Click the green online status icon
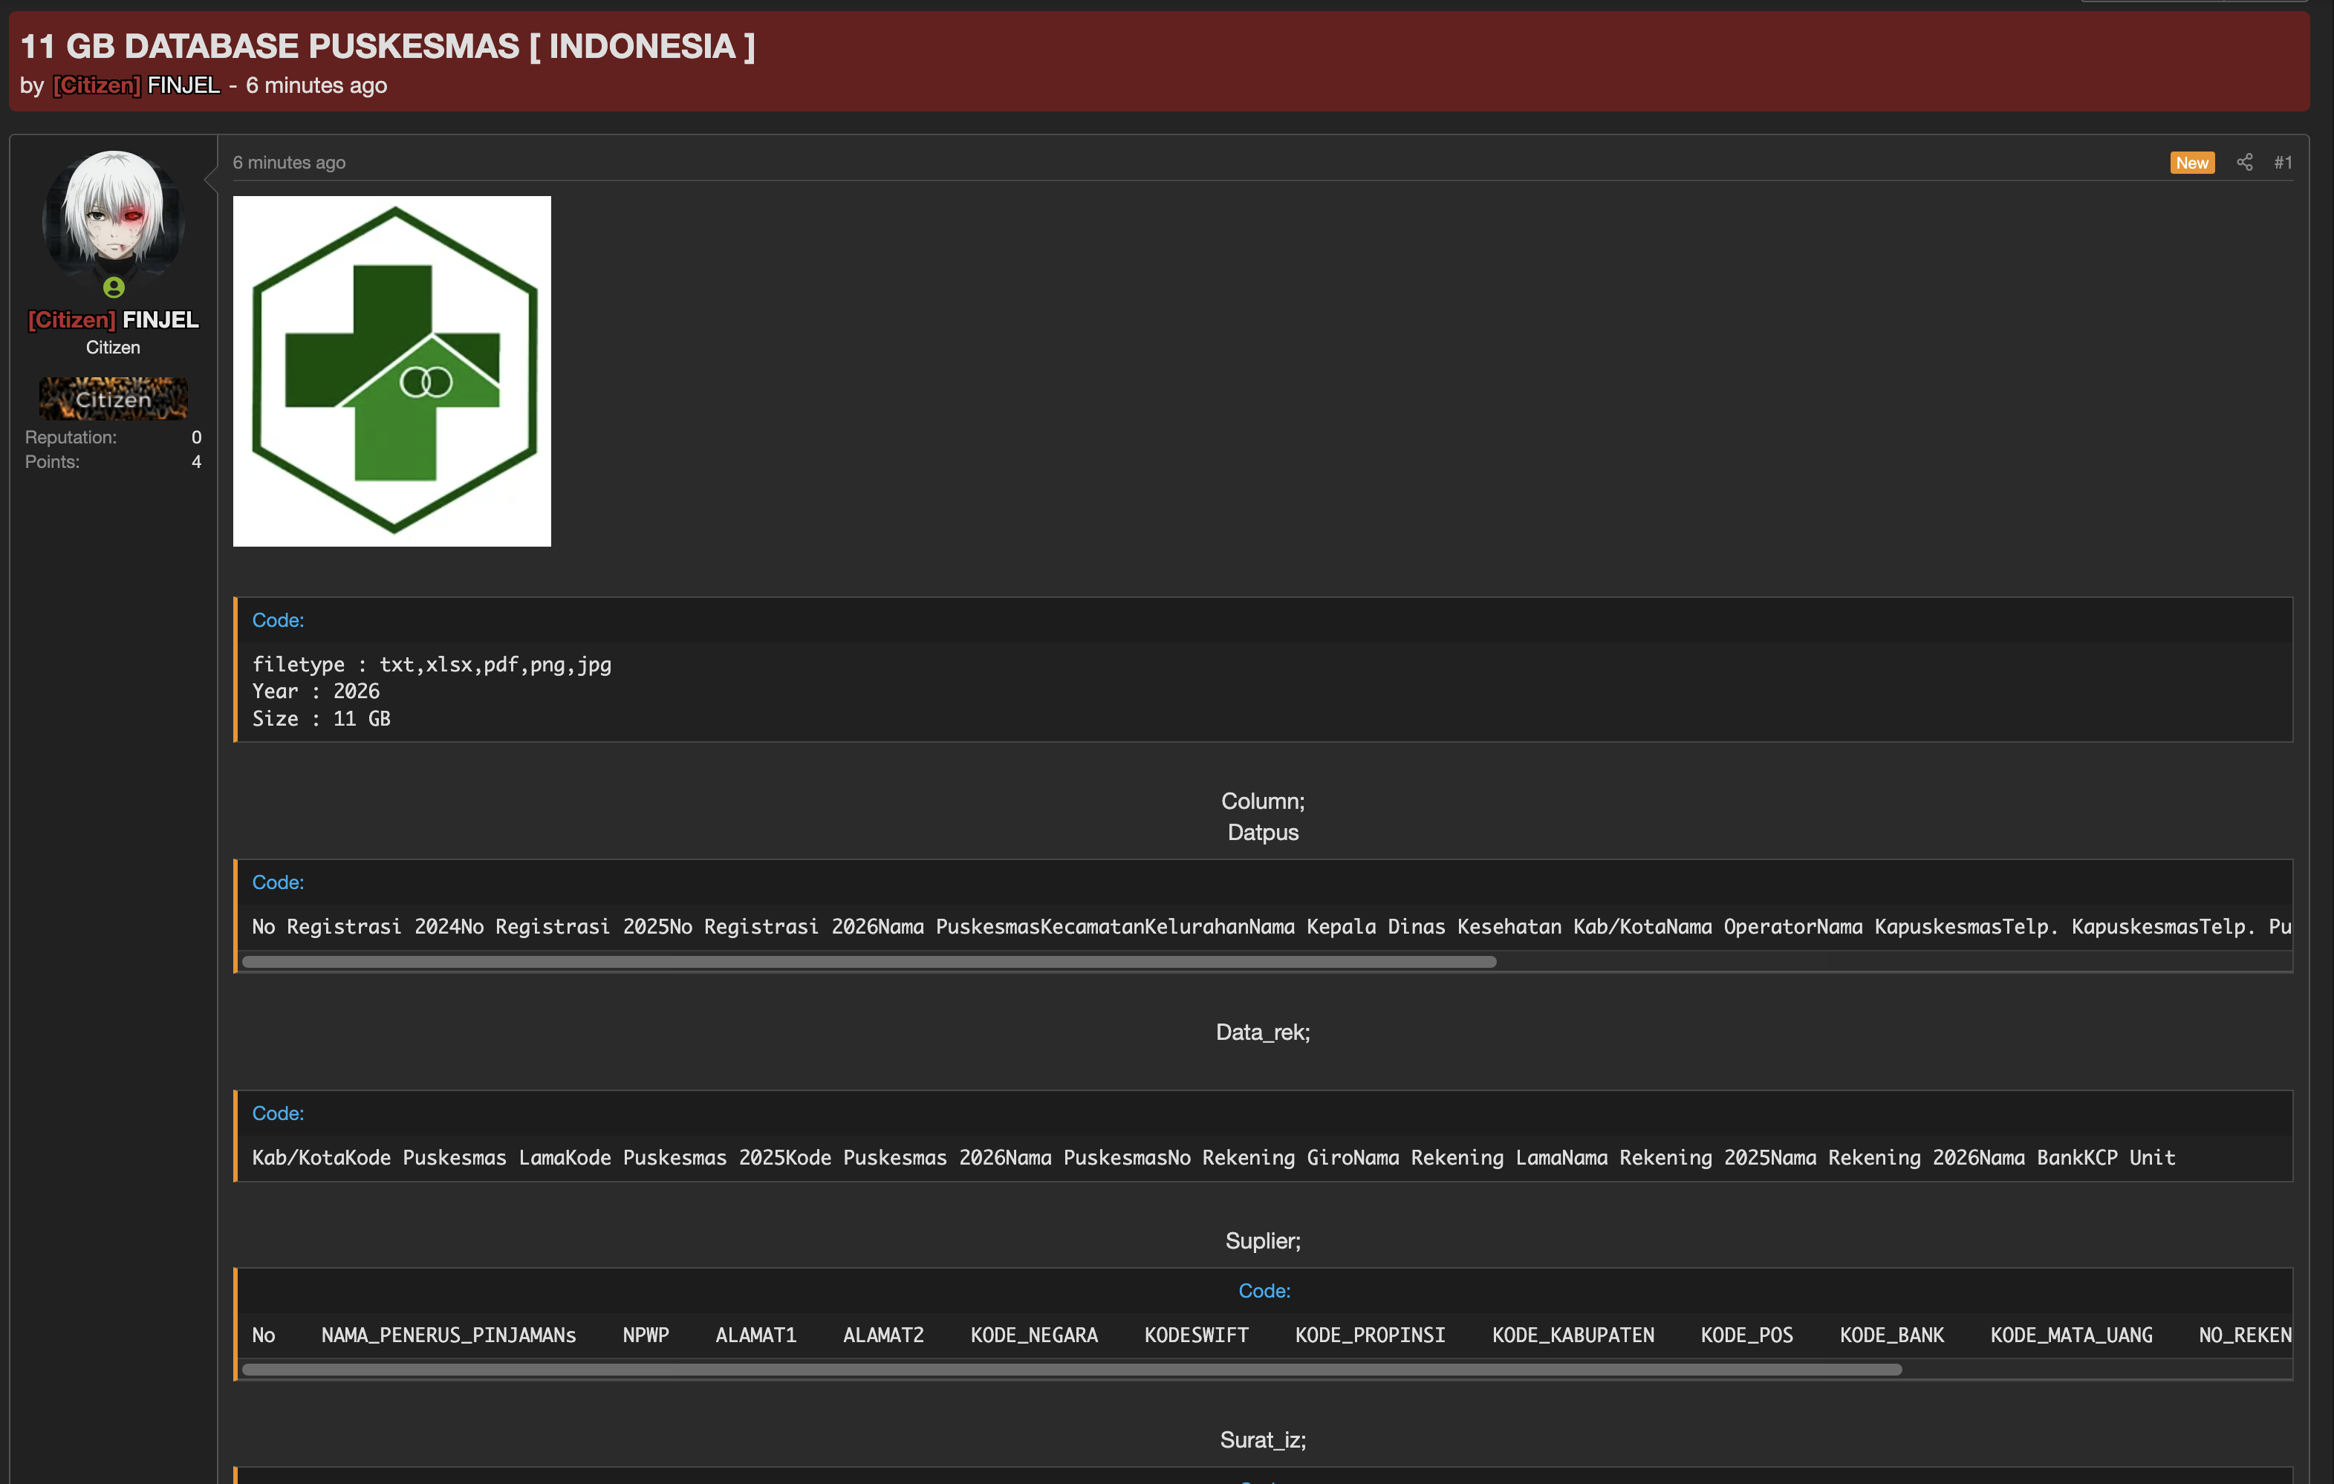Screen dimensions: 2334x1484 pyautogui.click(x=114, y=287)
